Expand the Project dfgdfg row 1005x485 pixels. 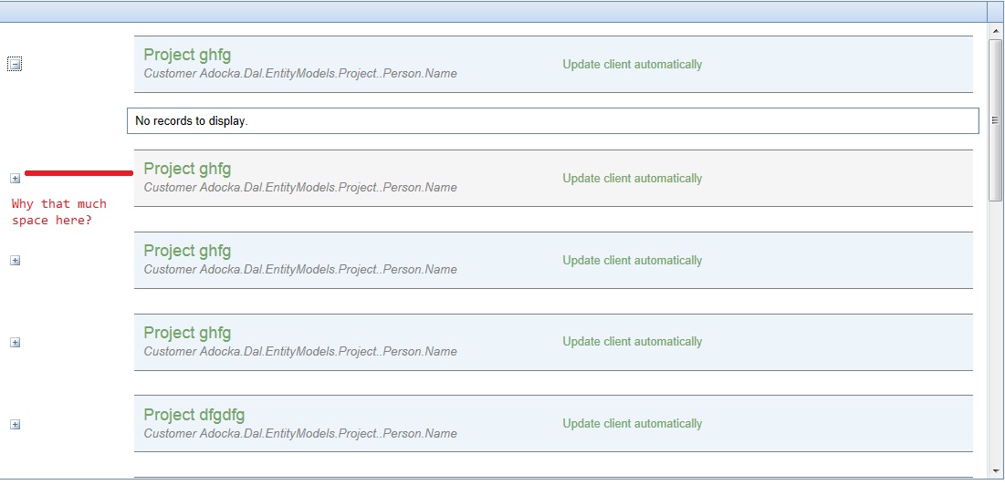[x=16, y=424]
